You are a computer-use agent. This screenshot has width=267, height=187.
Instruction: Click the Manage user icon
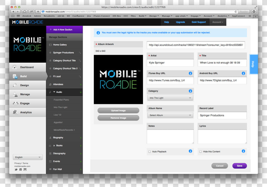click(x=15, y=94)
